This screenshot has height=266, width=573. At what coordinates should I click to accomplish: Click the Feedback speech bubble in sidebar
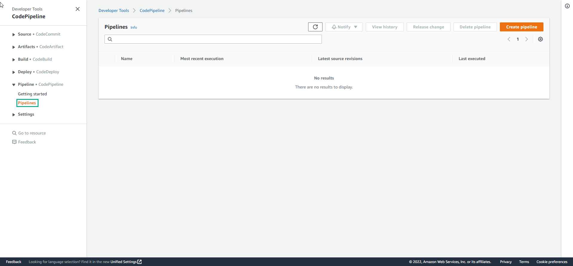14,142
